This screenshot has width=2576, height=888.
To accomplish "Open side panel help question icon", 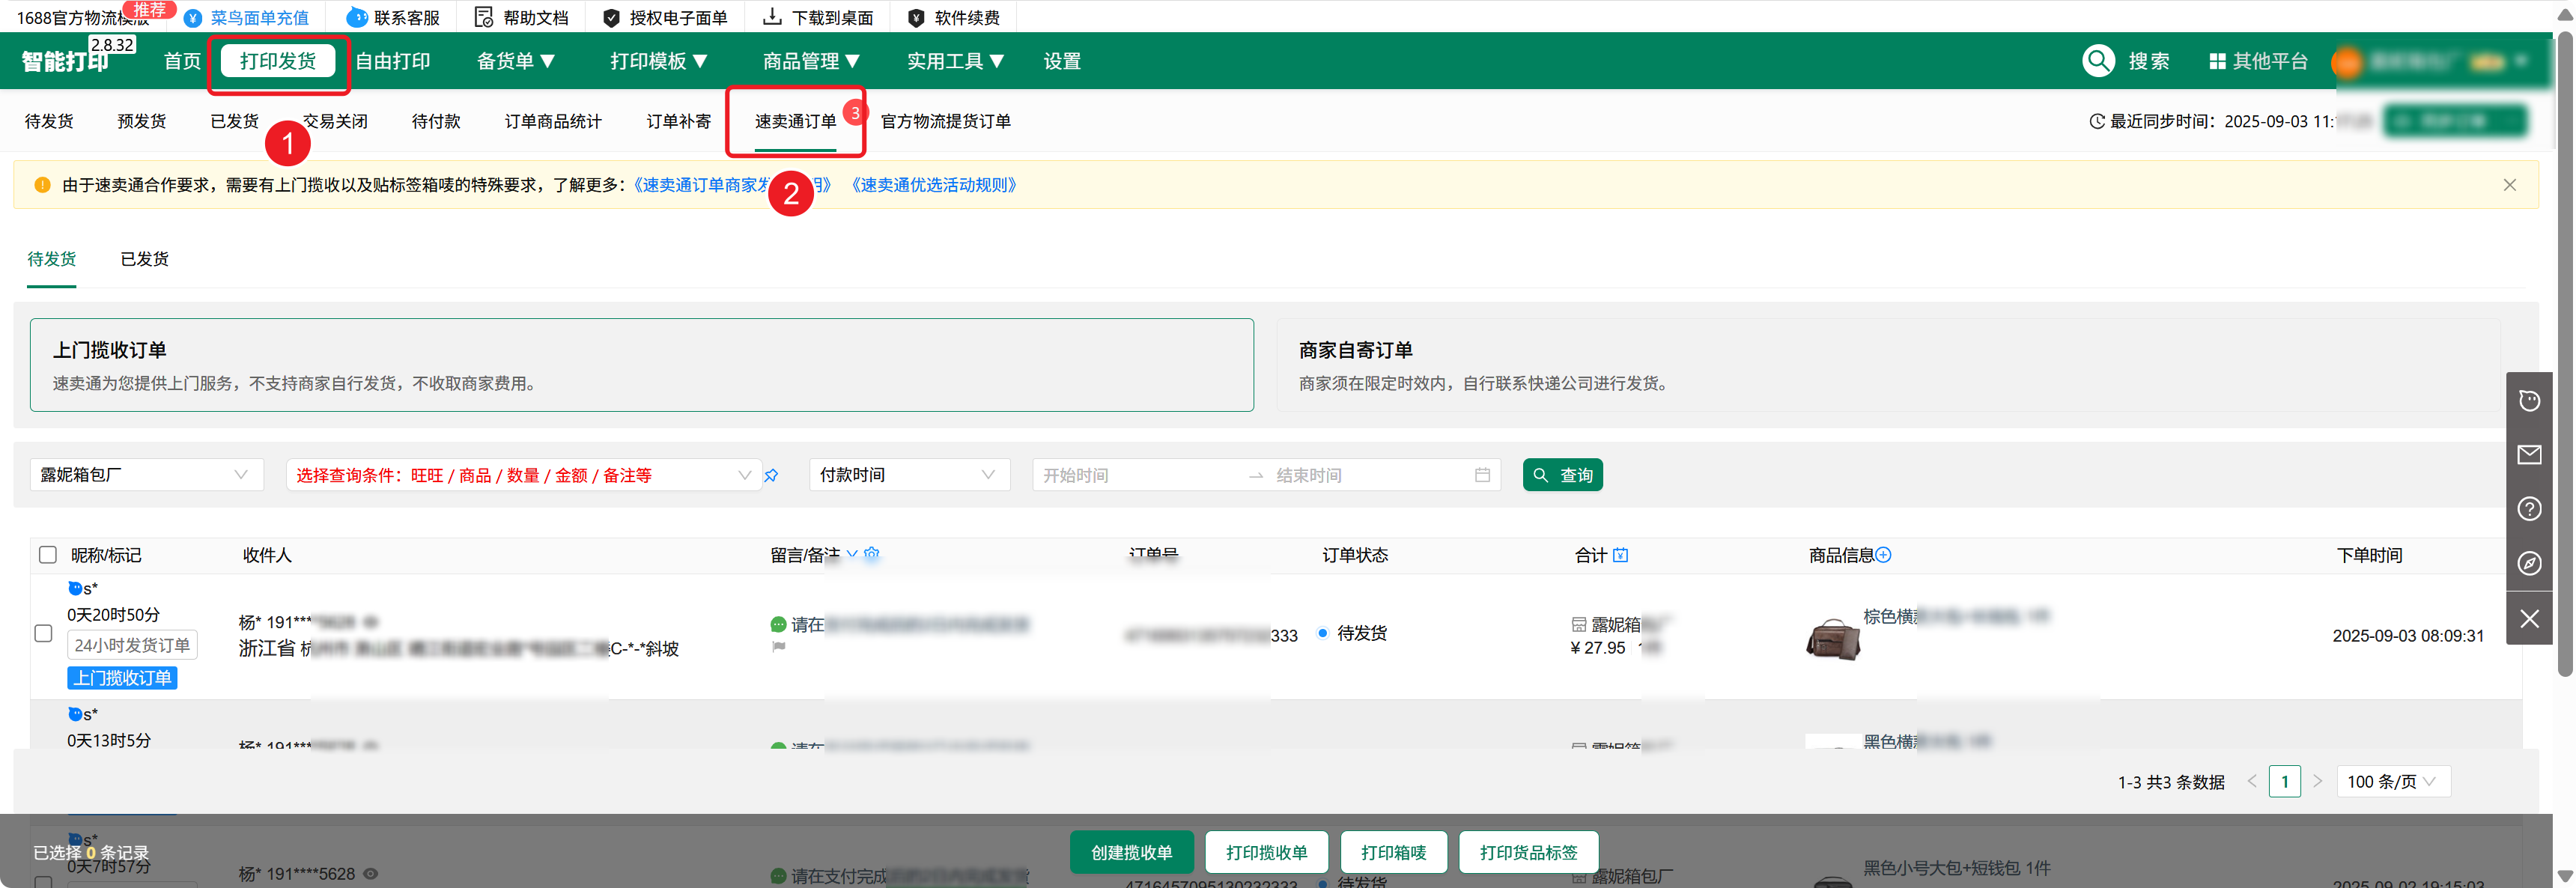I will [x=2529, y=509].
